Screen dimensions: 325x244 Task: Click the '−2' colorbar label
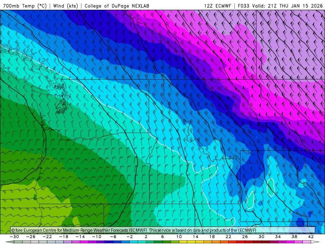pyautogui.click(x=130, y=237)
